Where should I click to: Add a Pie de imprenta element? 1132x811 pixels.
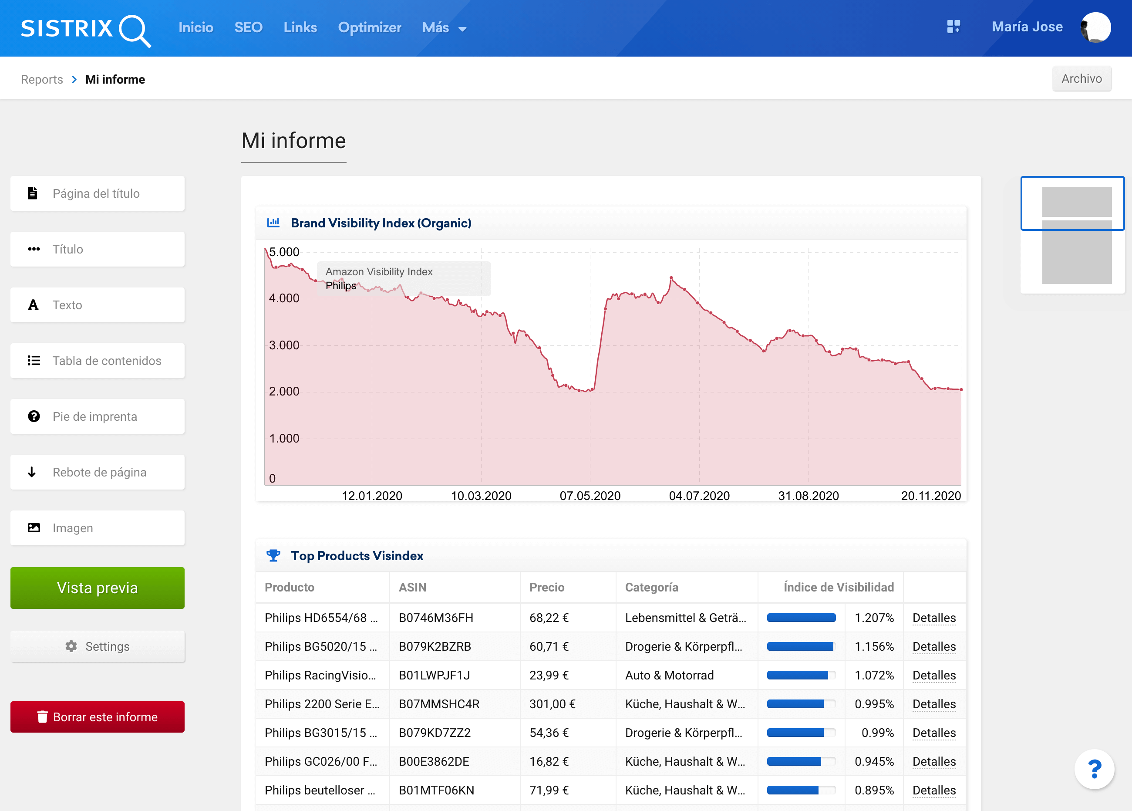point(98,416)
